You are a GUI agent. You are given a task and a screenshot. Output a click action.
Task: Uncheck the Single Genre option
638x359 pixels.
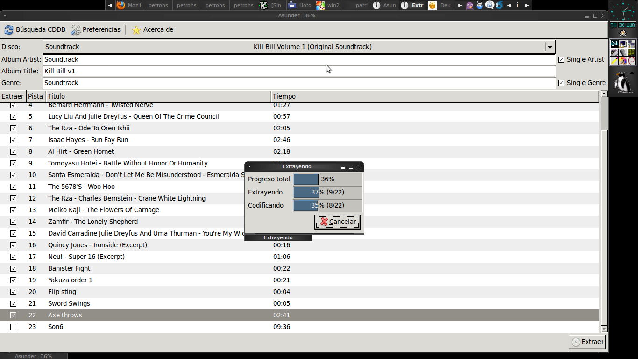pyautogui.click(x=561, y=83)
